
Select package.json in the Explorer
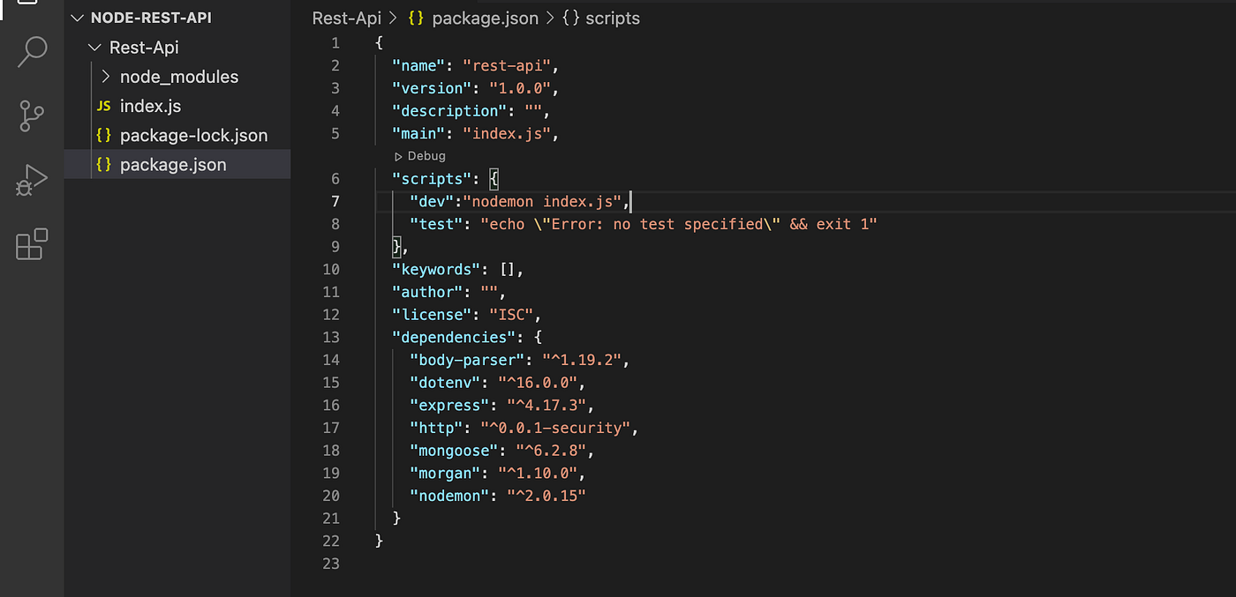click(x=173, y=164)
